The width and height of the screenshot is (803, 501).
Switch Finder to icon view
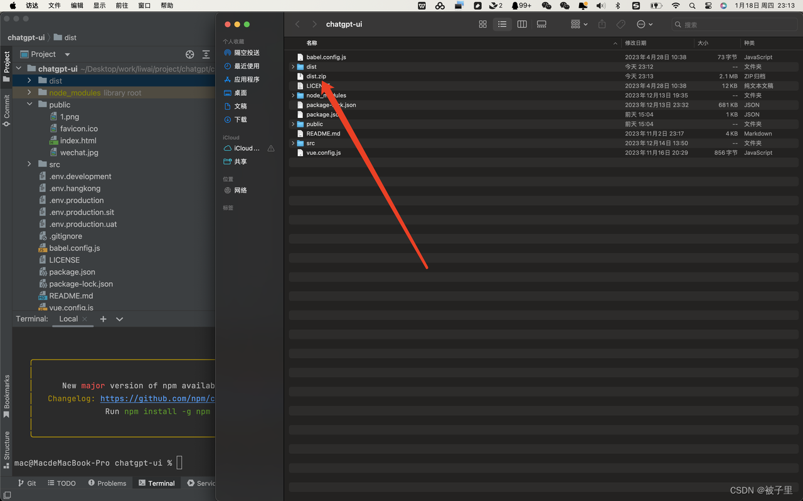click(482, 24)
